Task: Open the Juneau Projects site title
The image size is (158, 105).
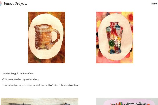Action: 16,4
